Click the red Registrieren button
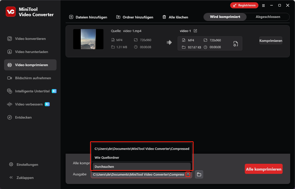Viewport: 295px width, 189px height. pos(244,5)
